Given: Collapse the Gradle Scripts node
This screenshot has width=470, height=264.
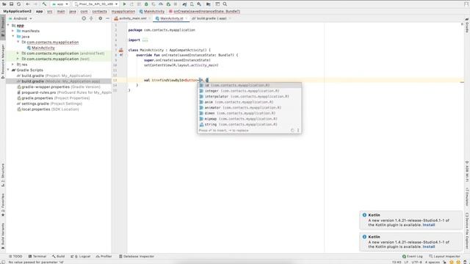Looking at the screenshot, I should coord(8,70).
